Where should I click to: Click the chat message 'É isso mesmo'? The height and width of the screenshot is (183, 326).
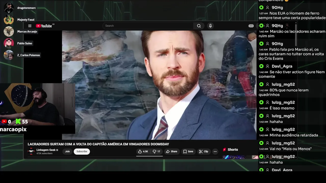click(x=282, y=108)
